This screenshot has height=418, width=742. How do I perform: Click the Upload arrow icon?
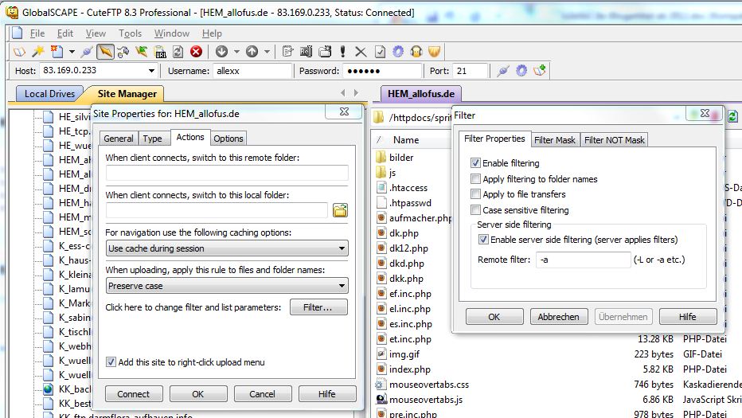(252, 52)
